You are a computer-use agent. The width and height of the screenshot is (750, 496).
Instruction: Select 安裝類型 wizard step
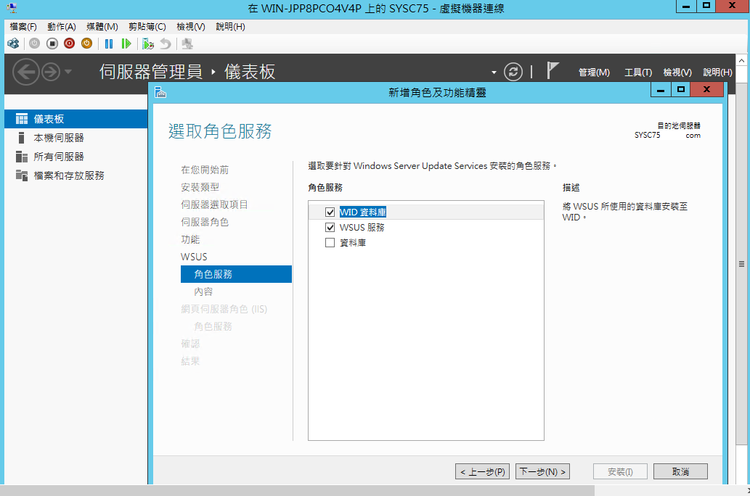coord(200,187)
